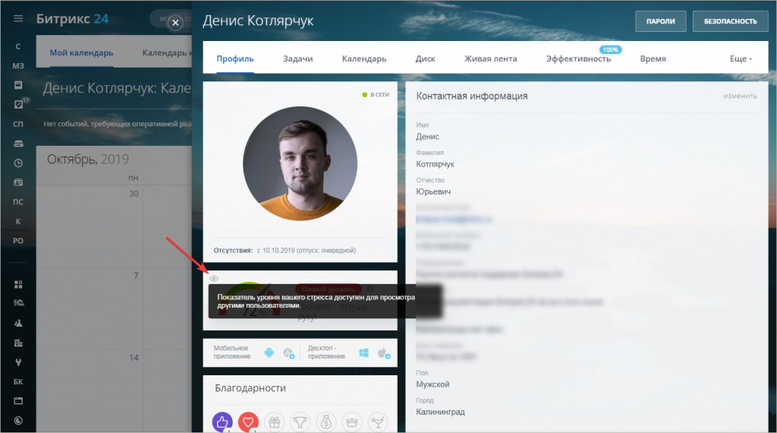Select the crown gratitude badge

point(351,422)
